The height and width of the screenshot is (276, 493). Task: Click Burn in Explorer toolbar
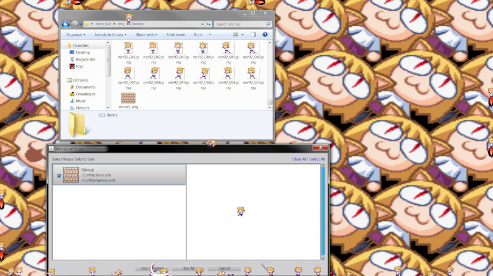[x=198, y=35]
